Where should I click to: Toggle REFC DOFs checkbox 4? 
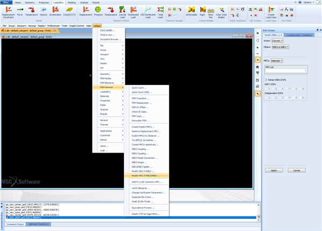coord(286,89)
